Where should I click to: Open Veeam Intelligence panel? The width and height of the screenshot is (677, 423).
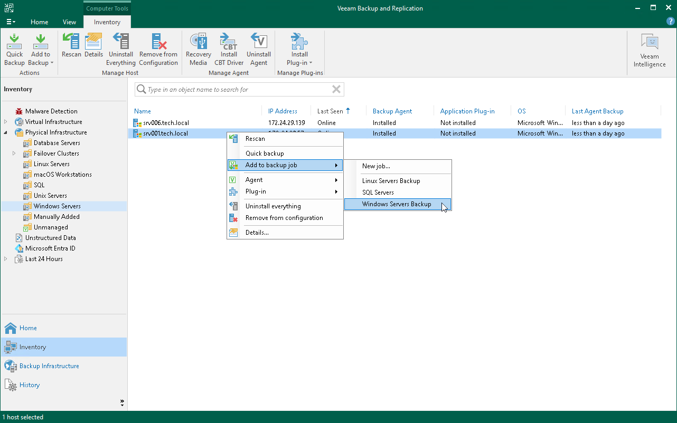tap(650, 51)
